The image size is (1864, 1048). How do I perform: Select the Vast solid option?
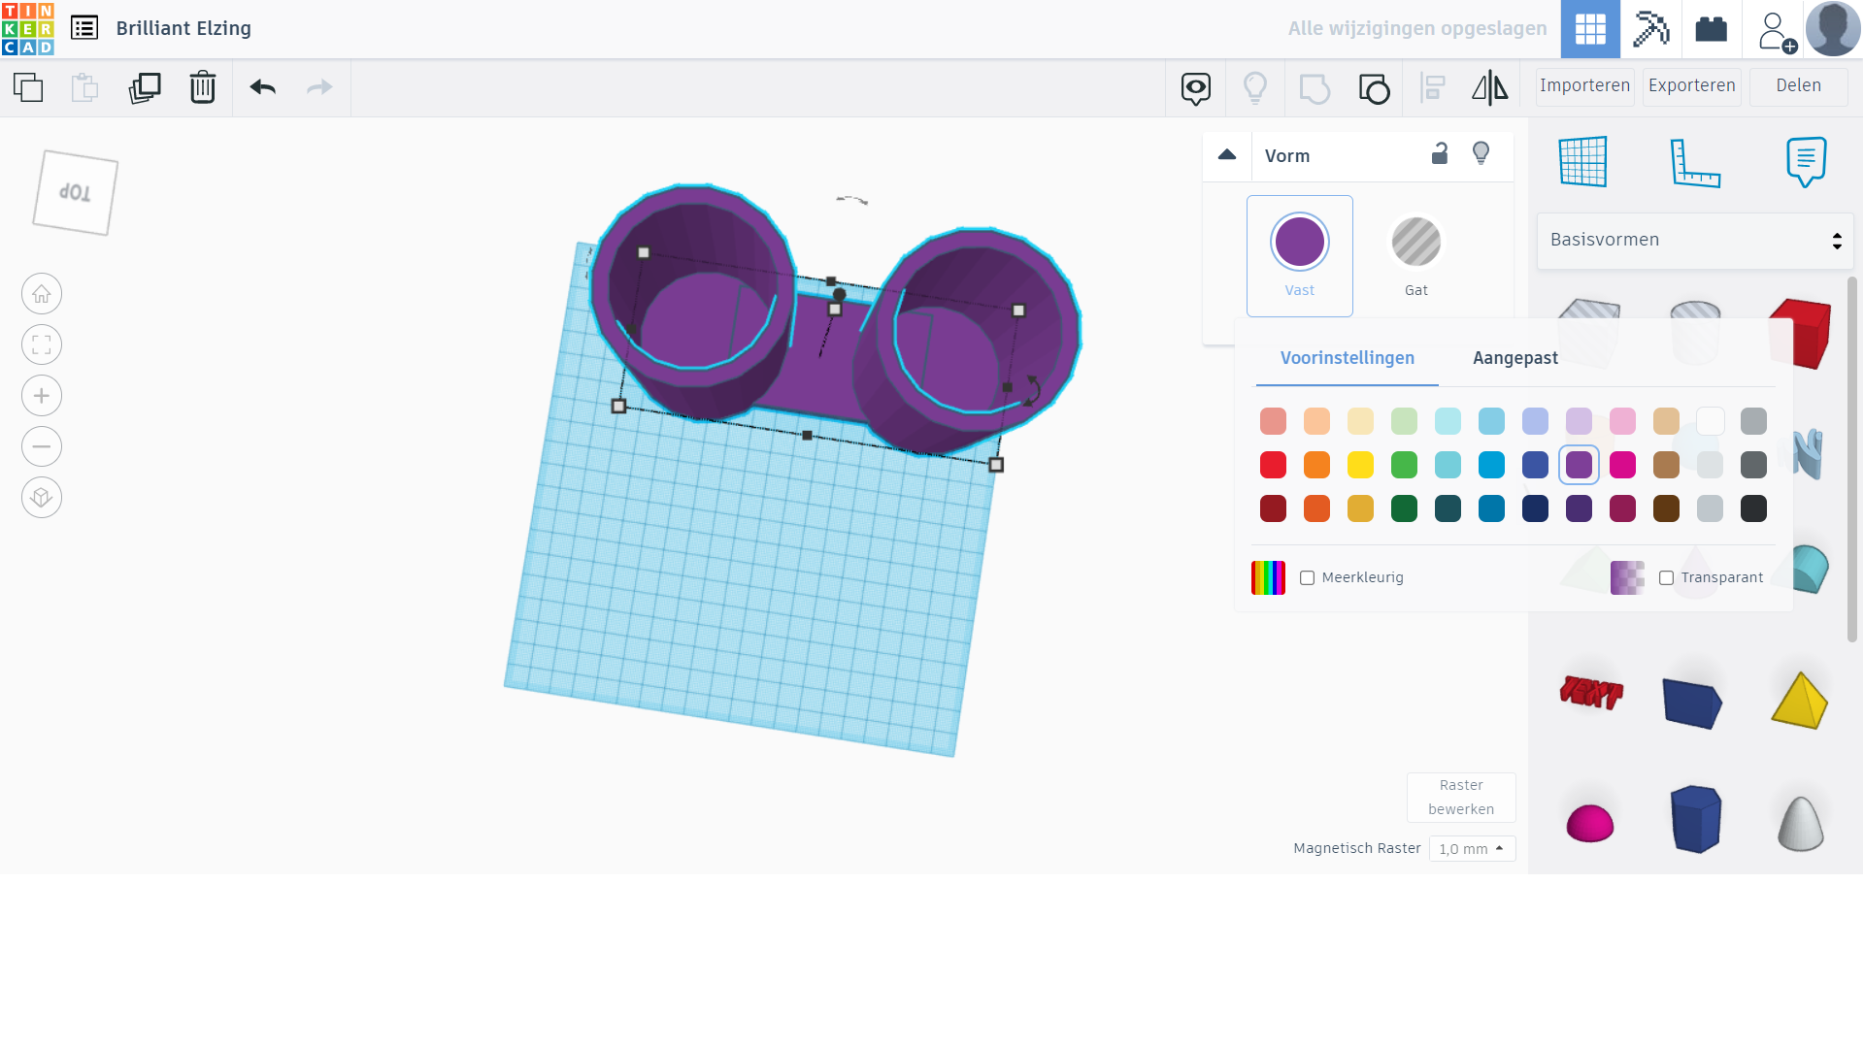pos(1300,256)
